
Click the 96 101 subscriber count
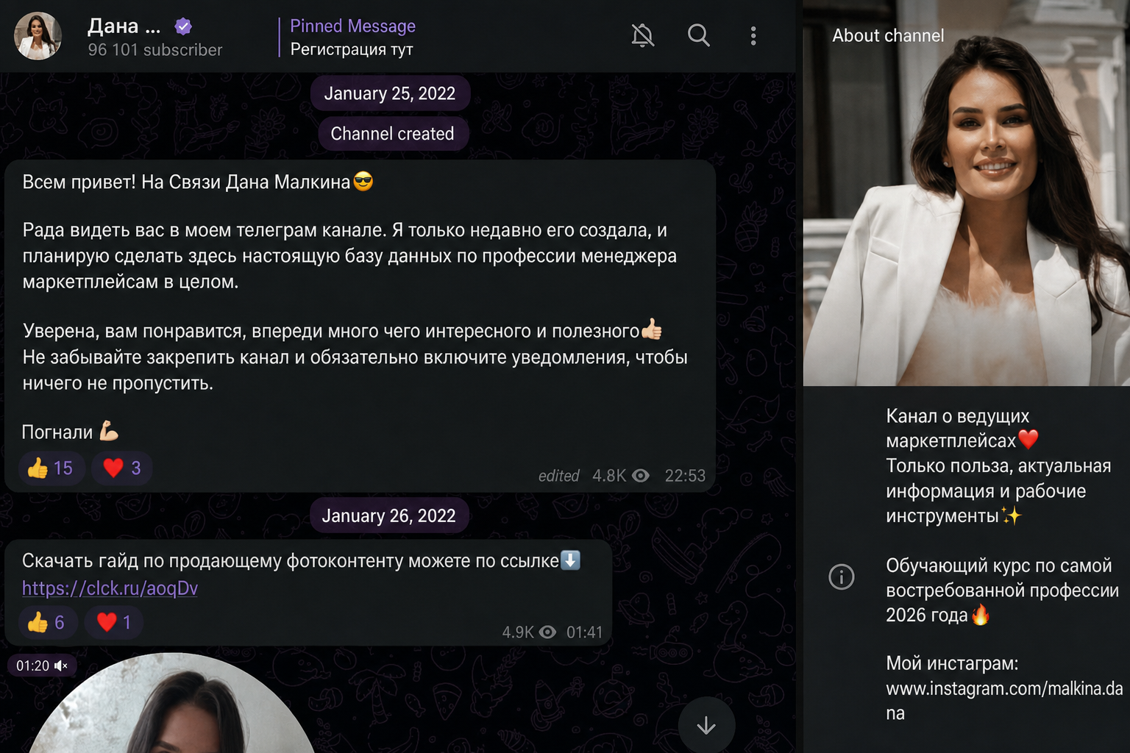[x=155, y=50]
